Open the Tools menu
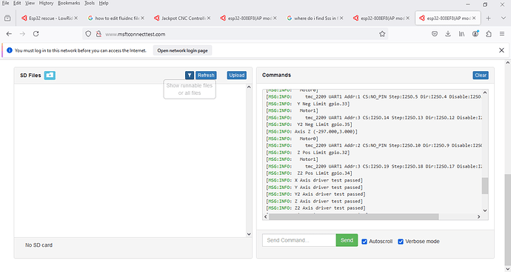511x272 pixels. coord(90,3)
